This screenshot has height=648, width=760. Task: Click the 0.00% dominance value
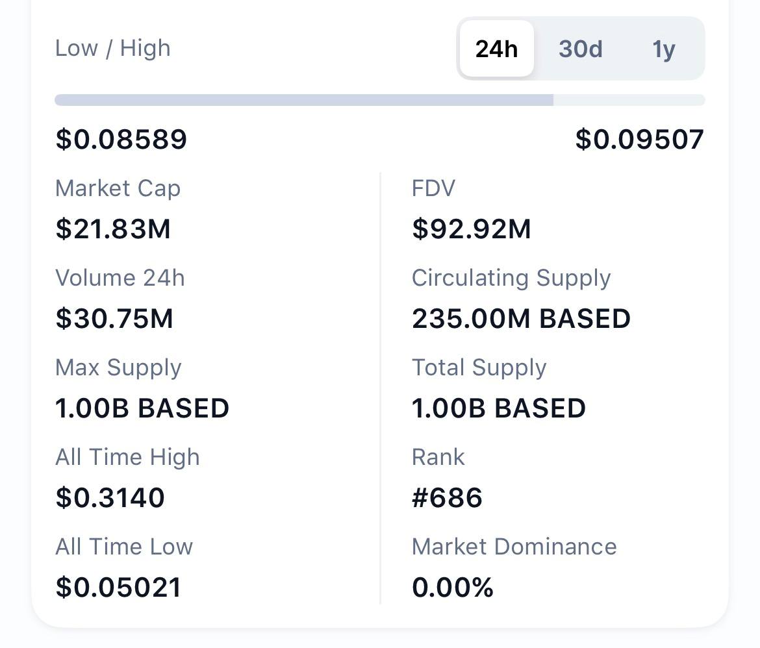pos(452,588)
